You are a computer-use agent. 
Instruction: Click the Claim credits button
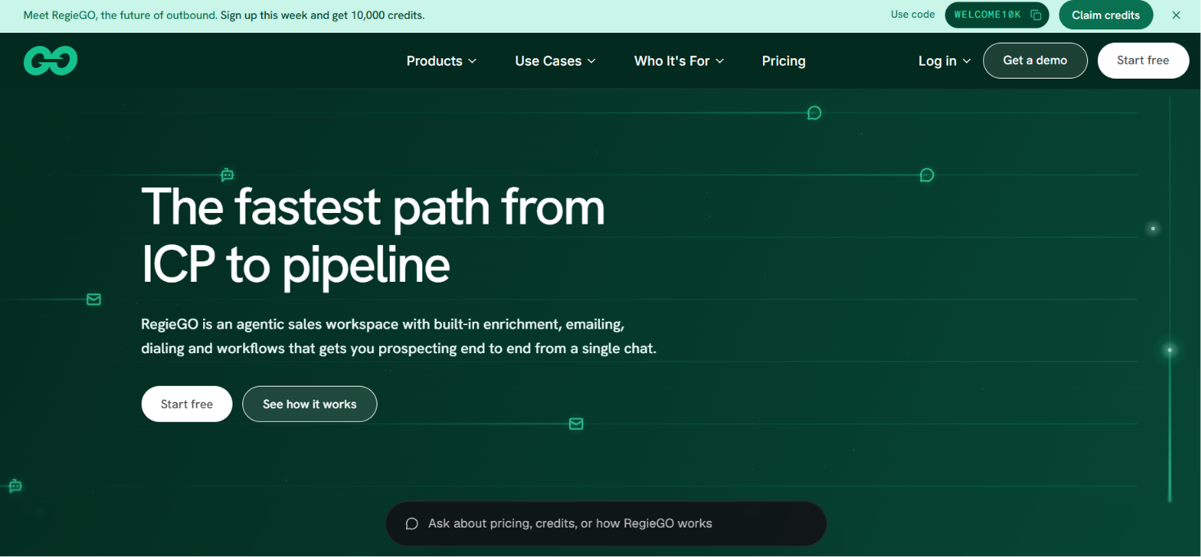click(x=1105, y=16)
